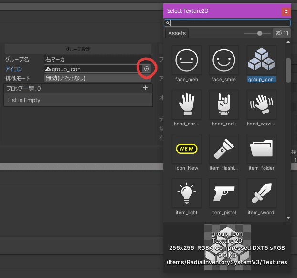The image size is (297, 278).
Task: Select the item_folder texture
Action: tap(261, 149)
